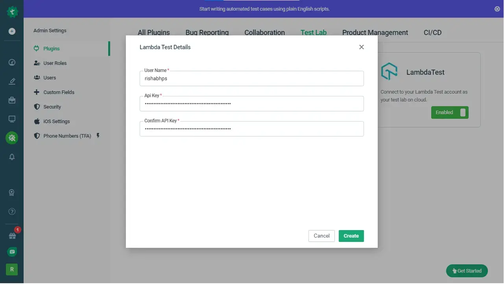Open the gift icon with notification badge
The image size is (504, 284).
coord(12,235)
